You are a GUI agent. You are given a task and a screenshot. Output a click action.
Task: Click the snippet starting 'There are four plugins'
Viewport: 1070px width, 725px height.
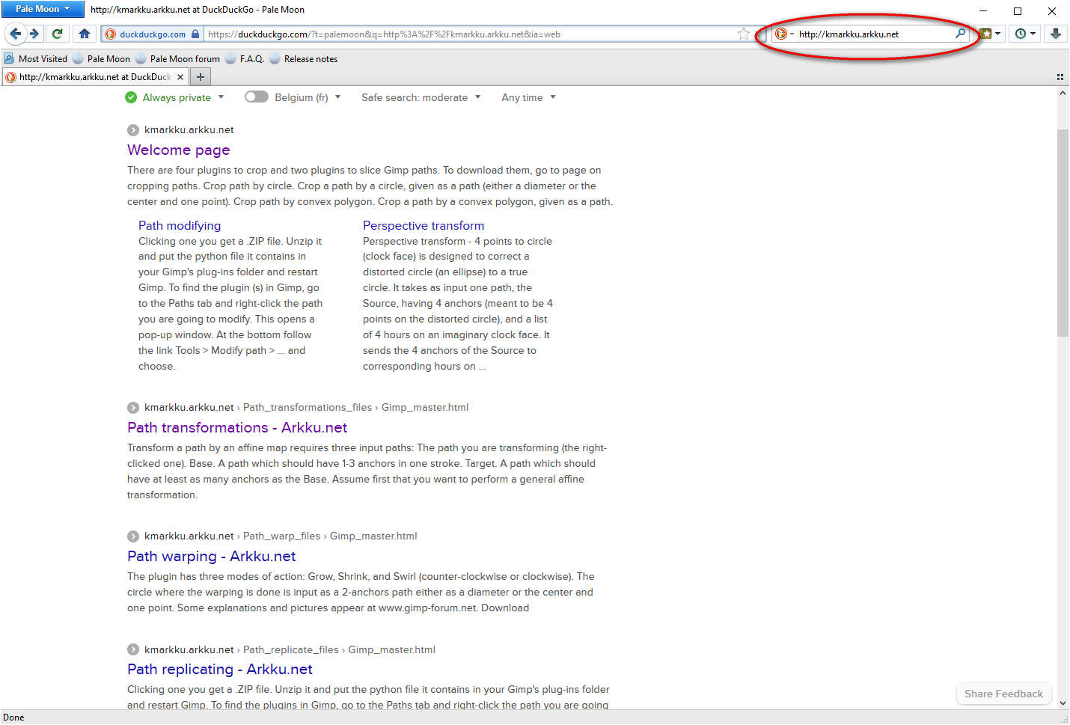point(370,186)
